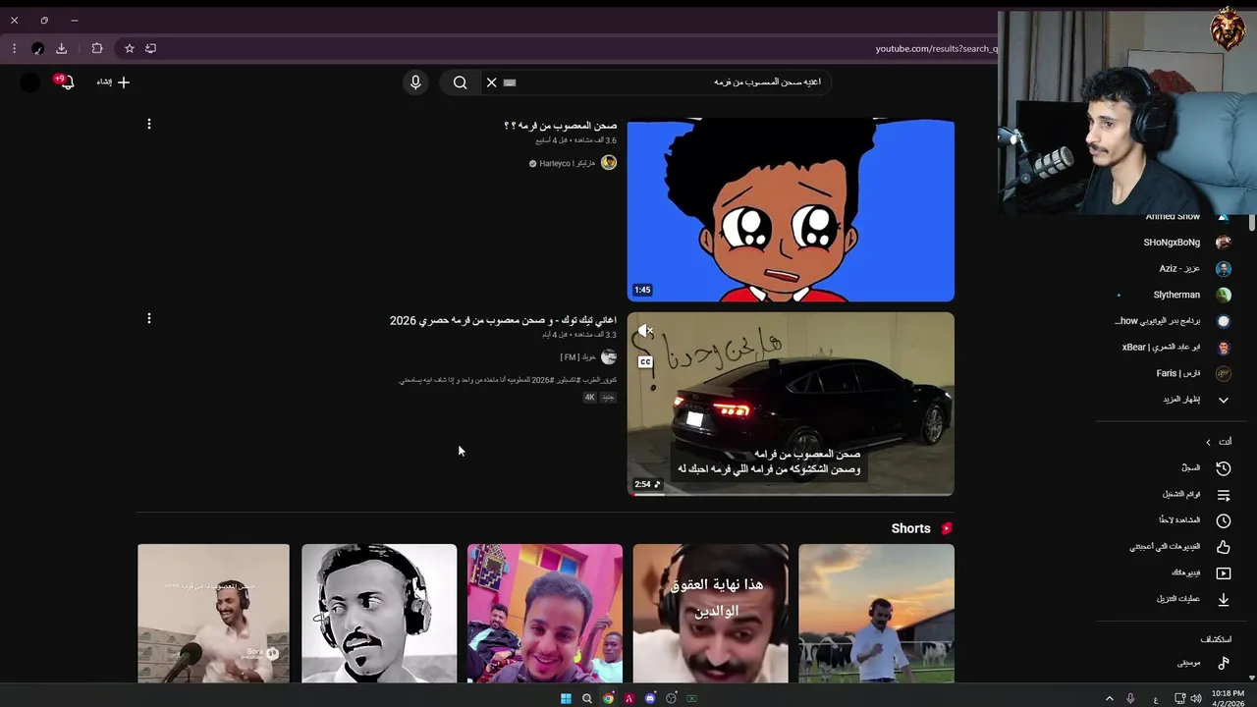Open the 'أنت' (You) section chevron
The width and height of the screenshot is (1257, 707).
pyautogui.click(x=1209, y=442)
